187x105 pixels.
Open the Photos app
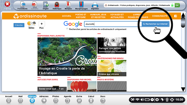[56, 100]
